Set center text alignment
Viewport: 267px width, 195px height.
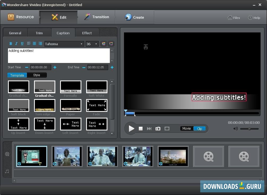34,43
